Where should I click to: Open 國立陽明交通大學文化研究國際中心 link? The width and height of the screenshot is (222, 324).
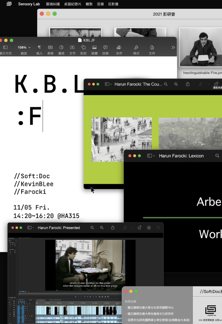click(150, 308)
